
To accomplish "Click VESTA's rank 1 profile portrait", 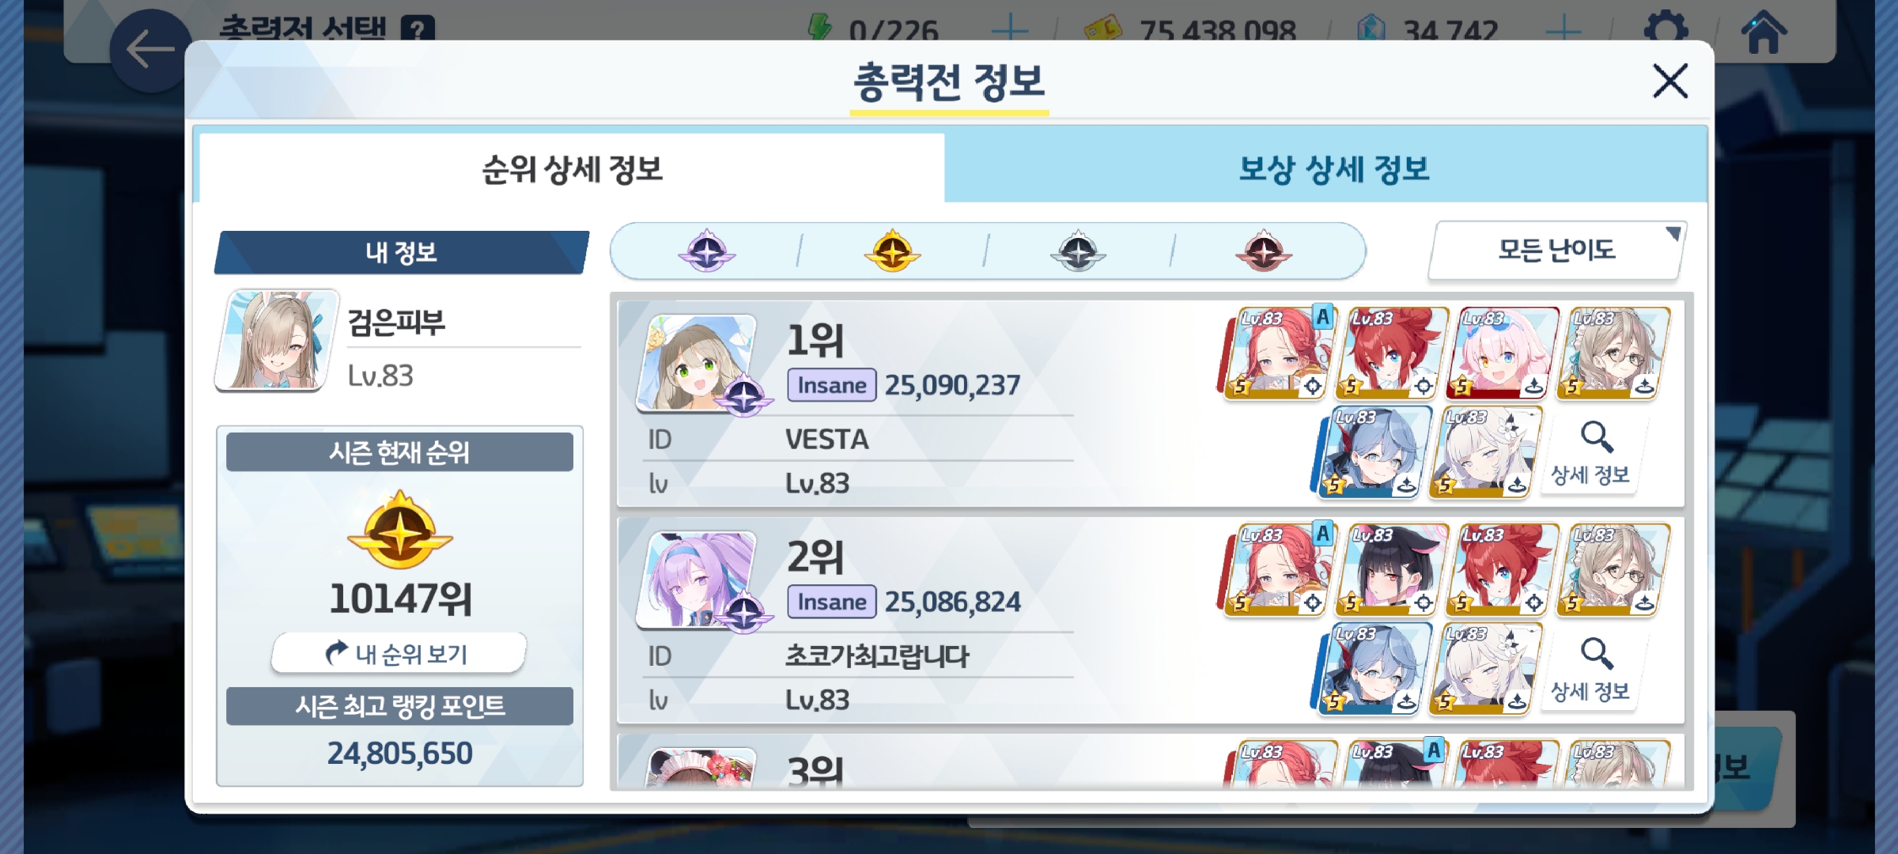I will (696, 362).
